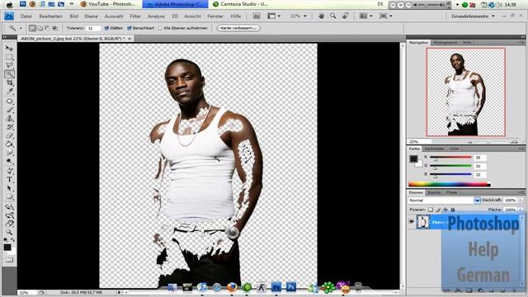Open the Filter menu

[x=135, y=16]
